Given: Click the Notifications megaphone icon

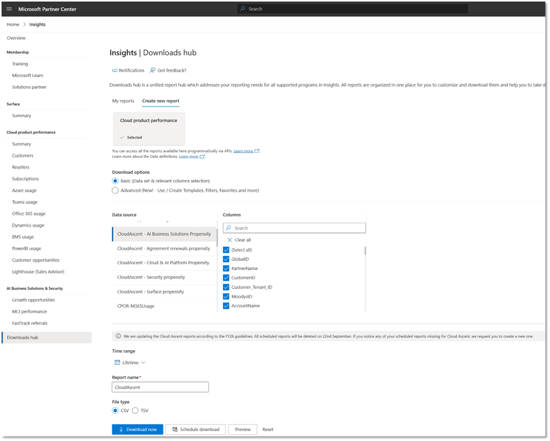Looking at the screenshot, I should 115,71.
